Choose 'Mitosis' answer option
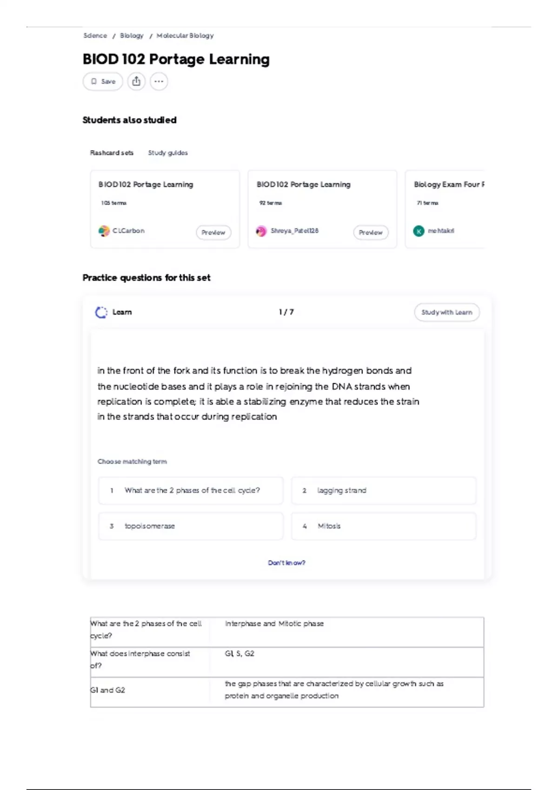 pyautogui.click(x=384, y=526)
